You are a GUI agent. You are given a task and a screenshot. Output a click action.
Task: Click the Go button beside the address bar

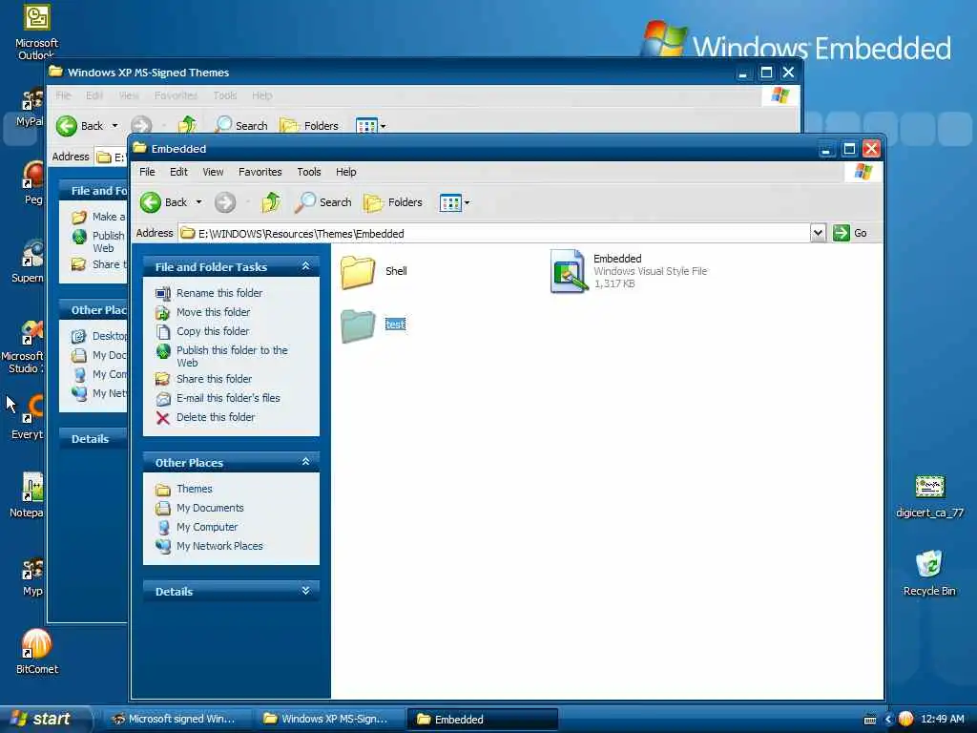850,233
